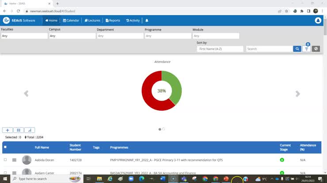Image resolution: width=327 pixels, height=183 pixels.
Task: Click the plus add button above table
Action: tap(7, 130)
